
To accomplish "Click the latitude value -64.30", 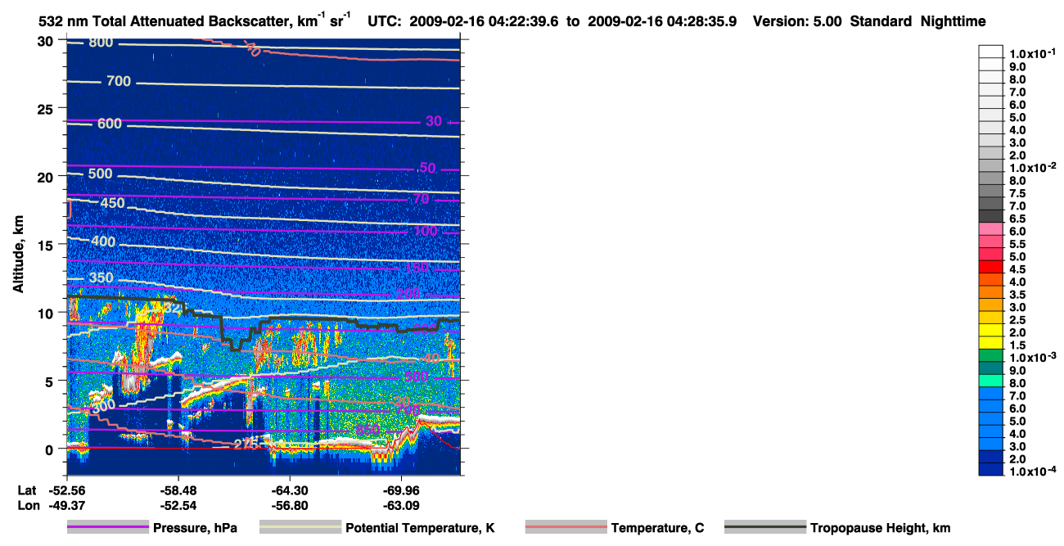I will (290, 490).
